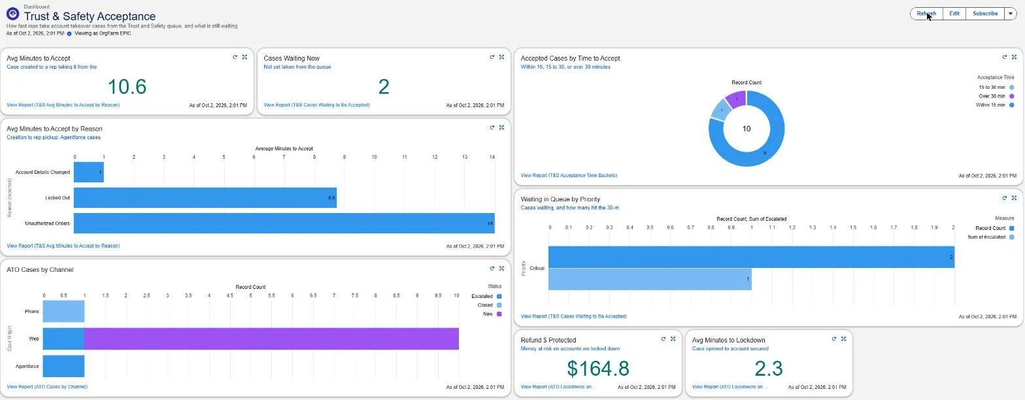Click the Account Details Changed bar
This screenshot has height=400, width=1025.
point(89,173)
